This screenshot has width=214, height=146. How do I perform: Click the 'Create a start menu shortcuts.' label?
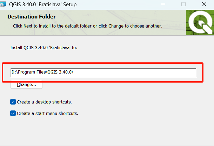coord(47,113)
